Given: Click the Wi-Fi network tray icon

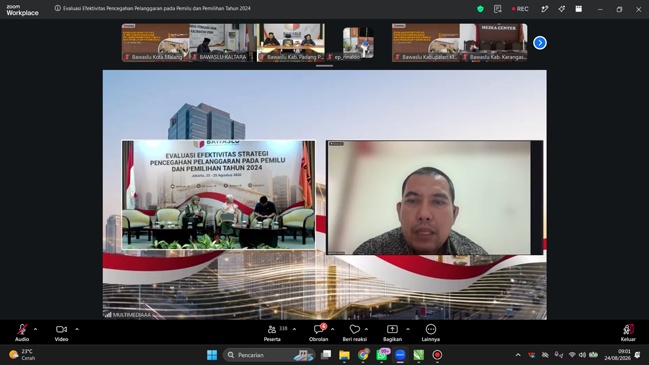Looking at the screenshot, I should click(x=572, y=355).
